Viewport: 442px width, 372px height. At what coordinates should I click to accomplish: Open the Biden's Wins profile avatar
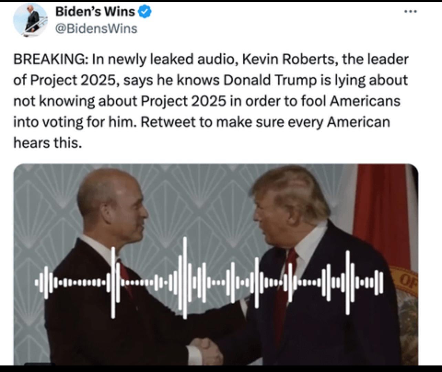(x=30, y=20)
